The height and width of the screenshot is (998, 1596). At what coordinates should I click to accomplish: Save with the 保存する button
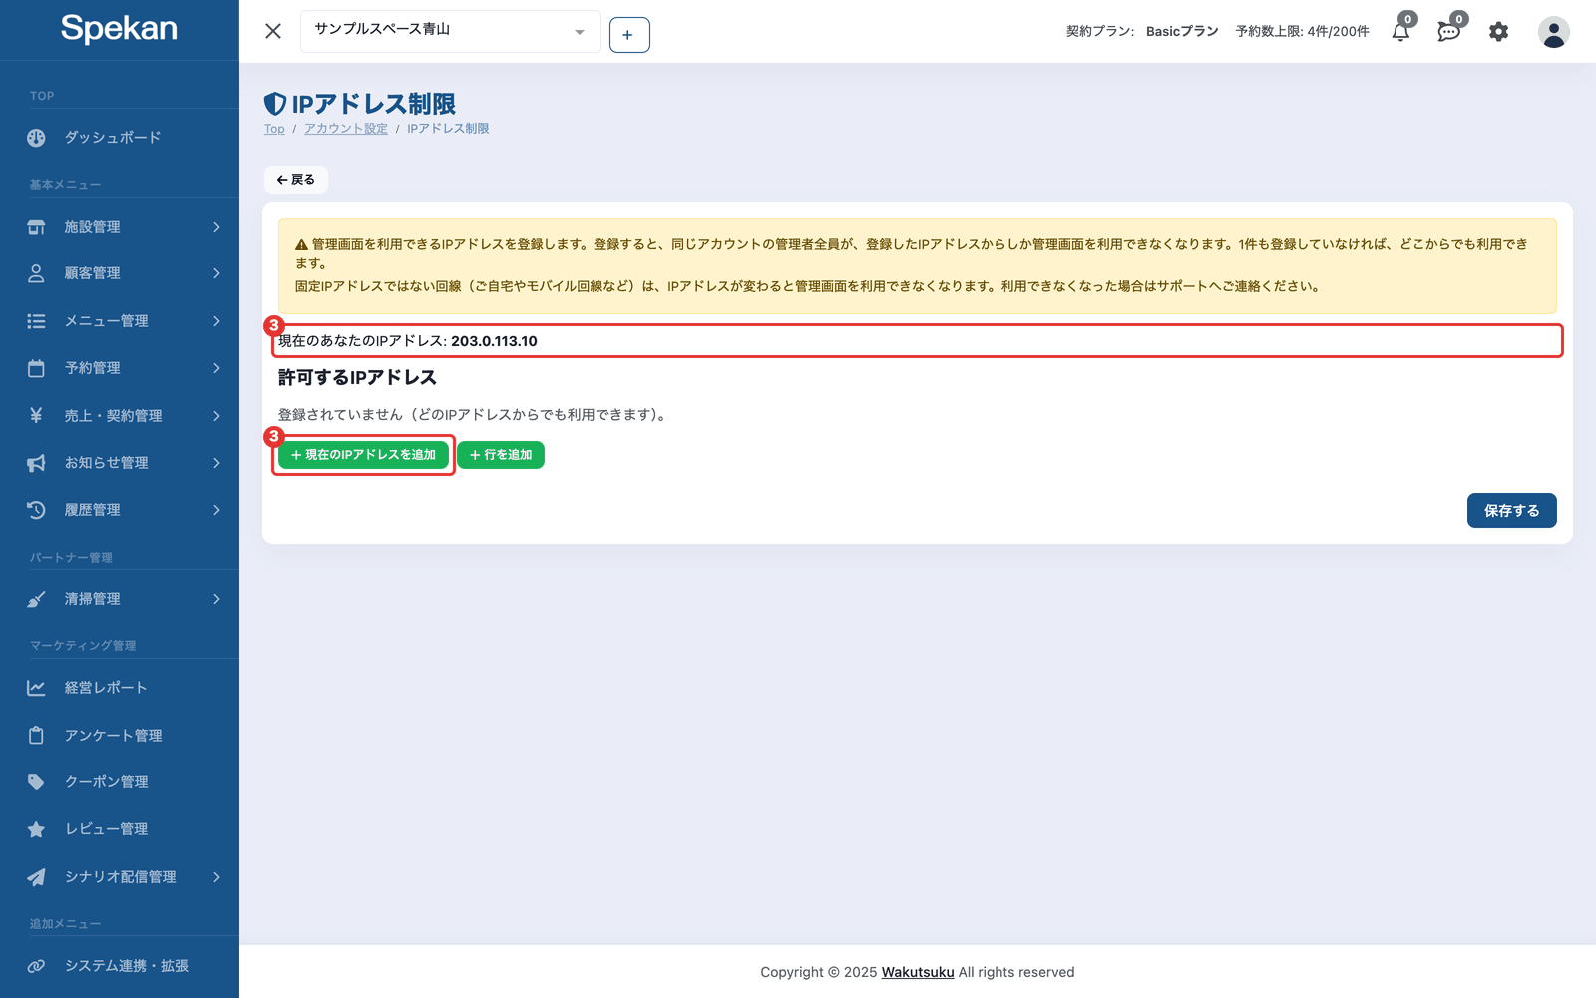click(1511, 510)
